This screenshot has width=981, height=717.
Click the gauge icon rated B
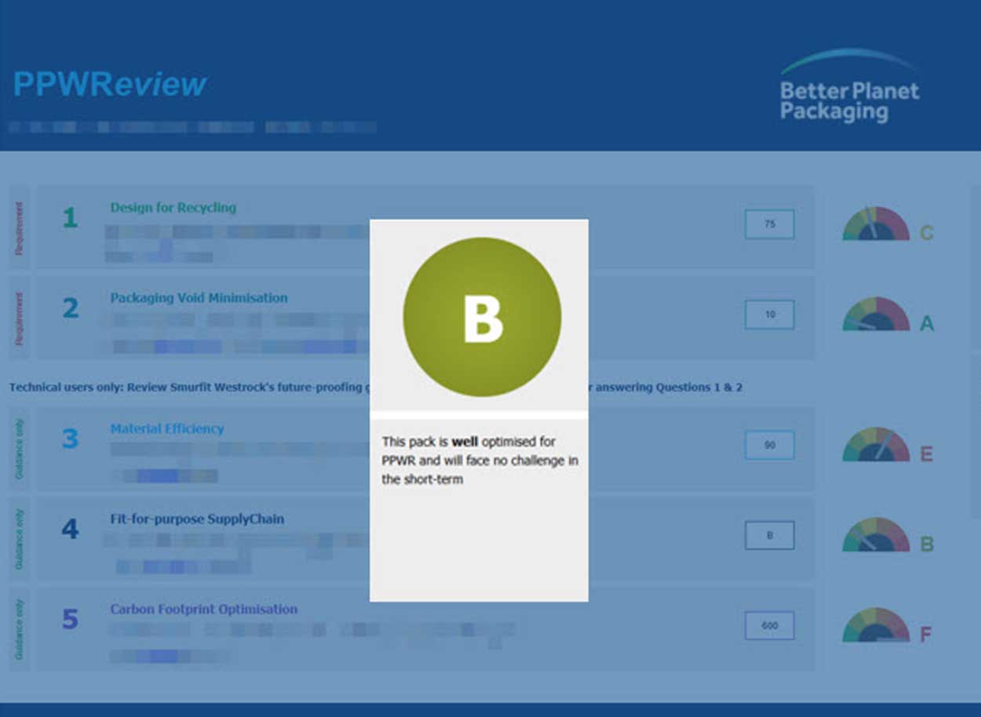(876, 535)
